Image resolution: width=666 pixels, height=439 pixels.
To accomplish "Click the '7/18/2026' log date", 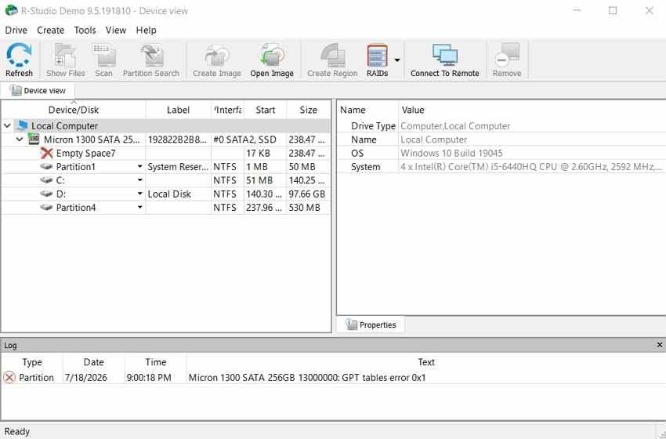I will (86, 377).
